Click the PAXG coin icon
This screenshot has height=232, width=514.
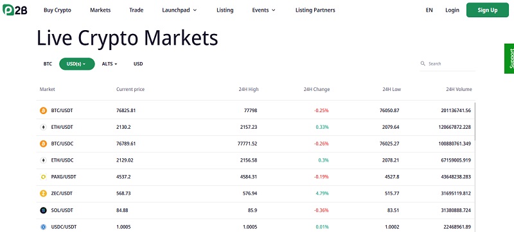(x=43, y=177)
